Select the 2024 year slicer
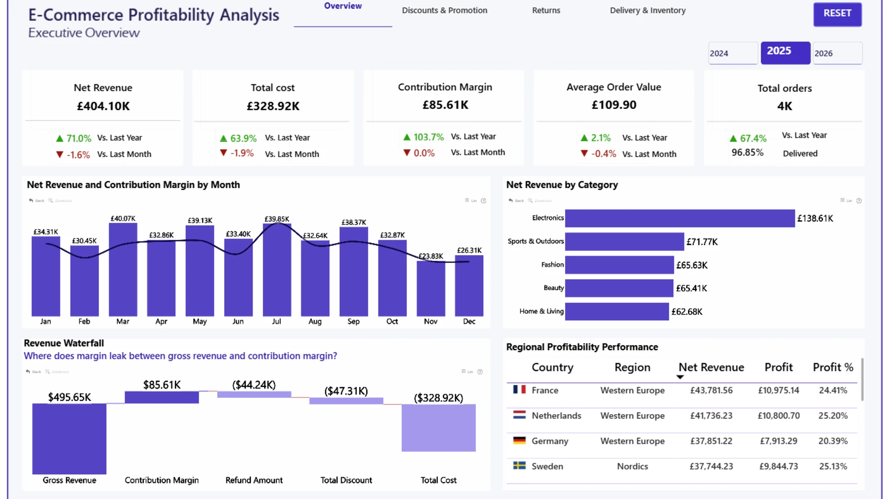The height and width of the screenshot is (499, 887). click(x=733, y=53)
